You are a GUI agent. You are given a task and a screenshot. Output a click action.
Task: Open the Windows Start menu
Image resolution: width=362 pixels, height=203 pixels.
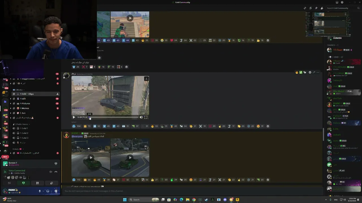tap(125, 200)
